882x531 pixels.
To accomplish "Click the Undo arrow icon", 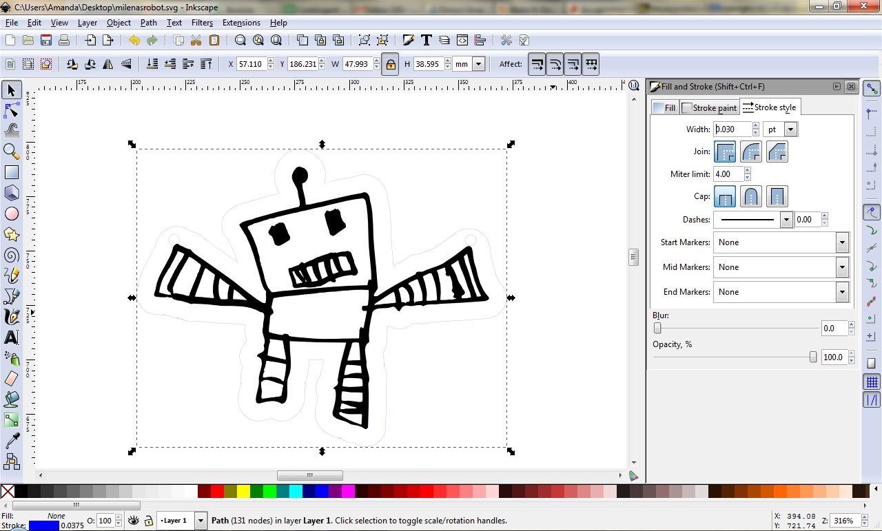I will tap(134, 41).
